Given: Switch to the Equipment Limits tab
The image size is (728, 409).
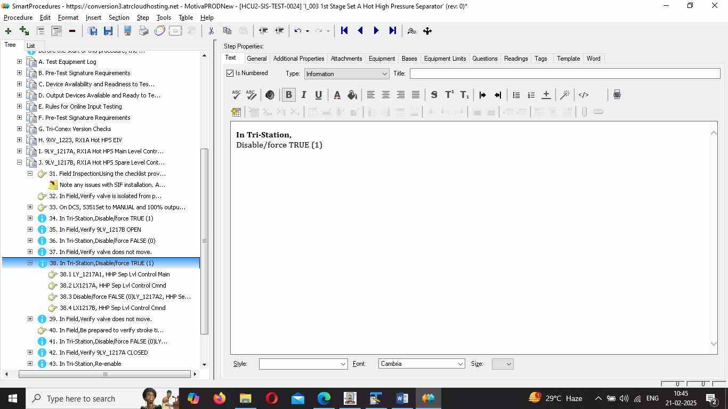Looking at the screenshot, I should pyautogui.click(x=445, y=59).
